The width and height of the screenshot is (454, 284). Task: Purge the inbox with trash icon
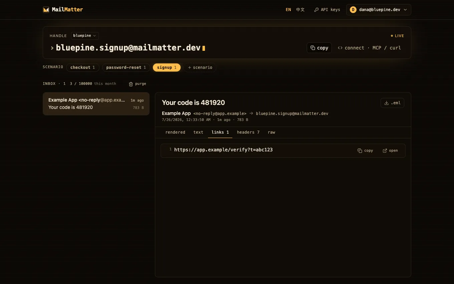(138, 84)
